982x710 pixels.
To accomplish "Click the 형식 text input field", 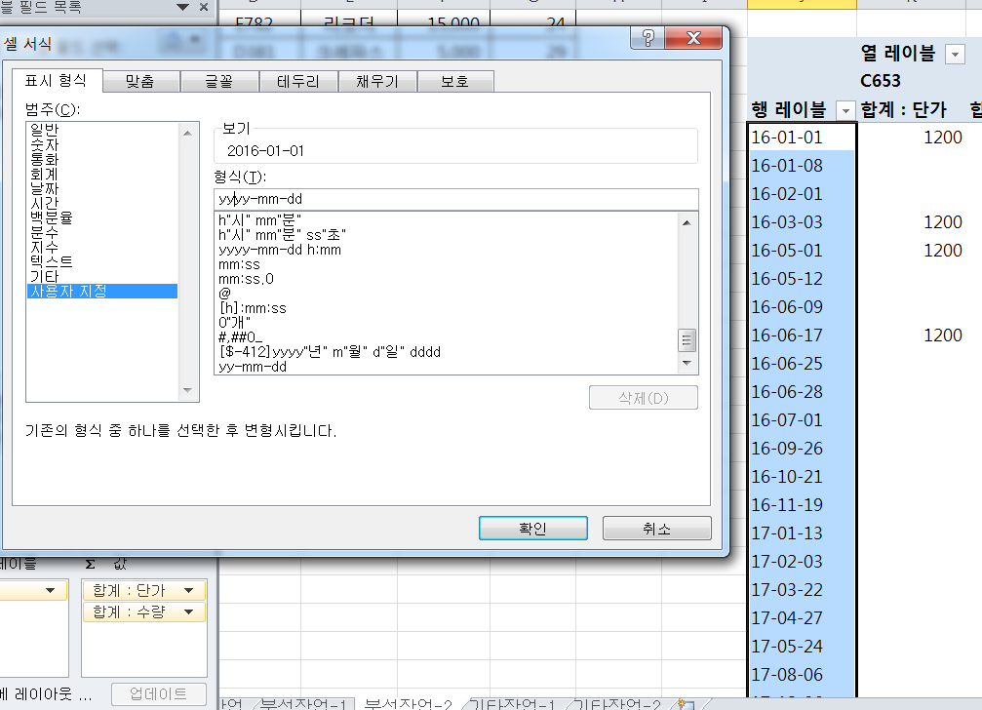I will coord(455,199).
